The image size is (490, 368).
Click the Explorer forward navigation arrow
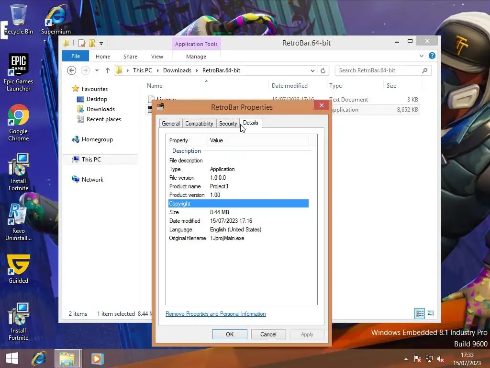pos(85,70)
